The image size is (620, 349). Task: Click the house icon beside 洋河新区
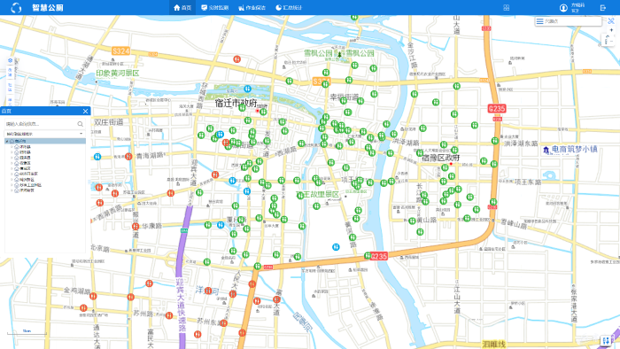click(17, 190)
